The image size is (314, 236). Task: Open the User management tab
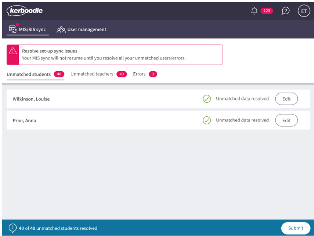[x=82, y=30]
